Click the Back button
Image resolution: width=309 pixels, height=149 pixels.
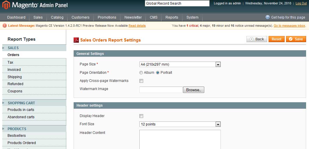coord(257,39)
